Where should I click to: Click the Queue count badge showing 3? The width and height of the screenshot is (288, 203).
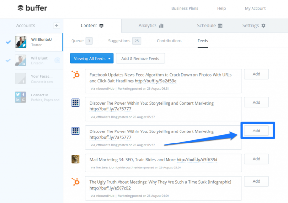[x=89, y=41]
